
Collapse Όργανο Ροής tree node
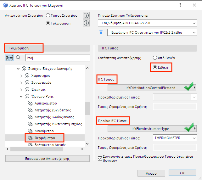21,97
